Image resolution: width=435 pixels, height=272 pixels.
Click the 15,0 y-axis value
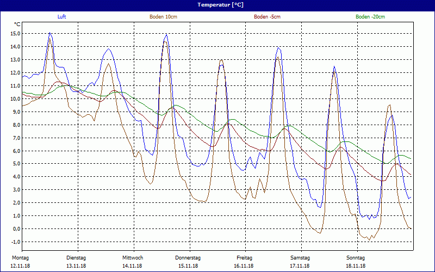[15, 34]
